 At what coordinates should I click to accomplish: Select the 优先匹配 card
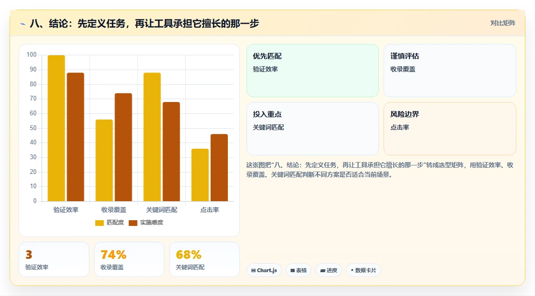312,71
